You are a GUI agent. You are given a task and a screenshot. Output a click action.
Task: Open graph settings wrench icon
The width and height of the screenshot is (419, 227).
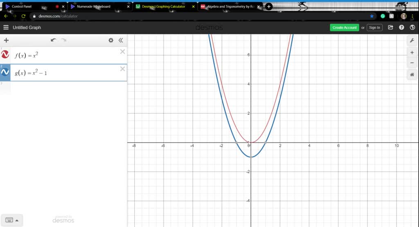click(x=412, y=41)
